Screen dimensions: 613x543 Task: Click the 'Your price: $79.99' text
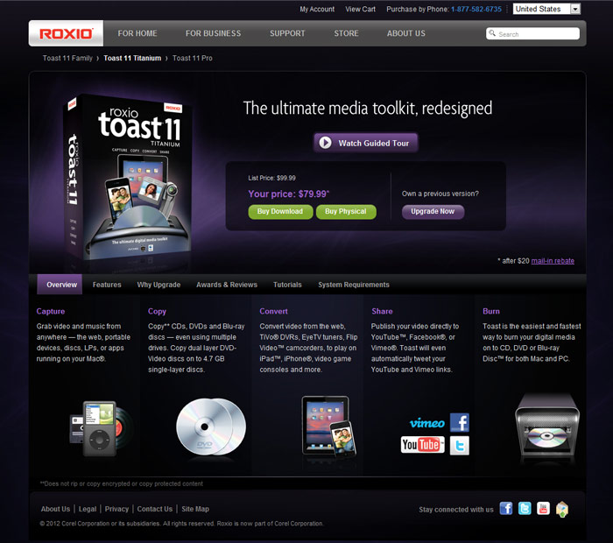pos(288,194)
